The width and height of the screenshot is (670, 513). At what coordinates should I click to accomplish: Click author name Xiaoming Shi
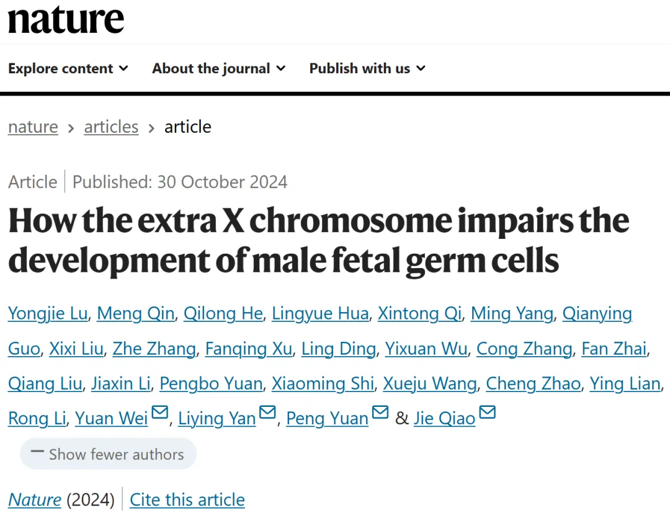click(x=323, y=383)
